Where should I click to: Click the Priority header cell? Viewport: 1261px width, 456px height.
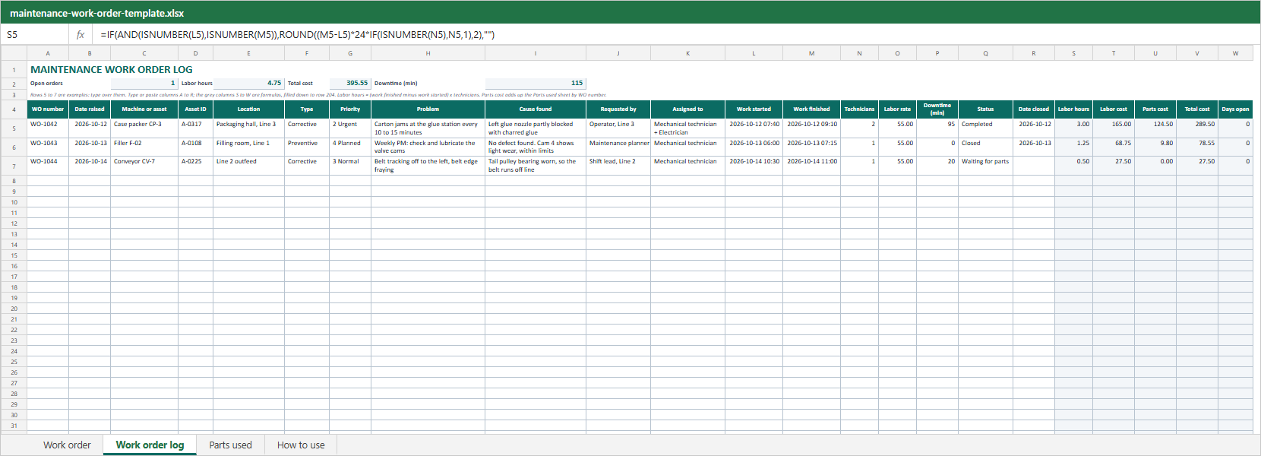350,109
